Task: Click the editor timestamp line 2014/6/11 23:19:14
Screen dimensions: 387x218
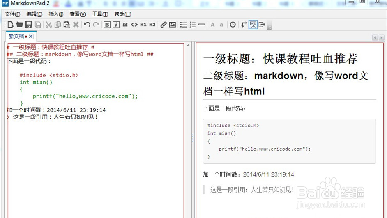Action: pos(56,110)
